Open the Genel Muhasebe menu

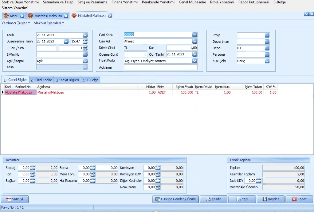click(x=192, y=2)
